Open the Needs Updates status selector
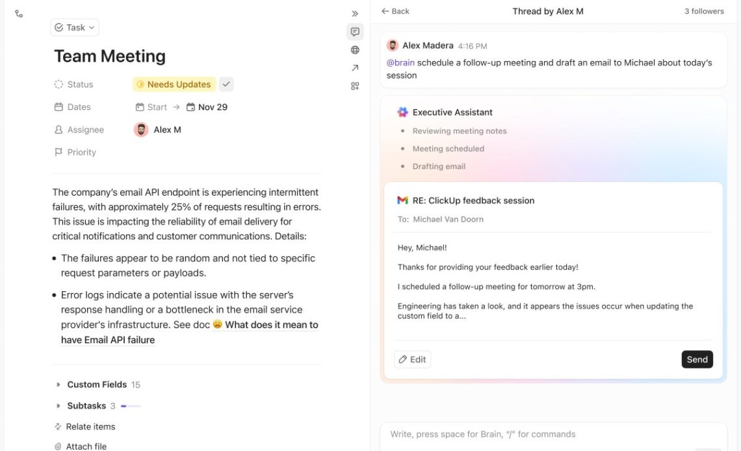Viewport: 741px width, 451px height. click(x=174, y=84)
